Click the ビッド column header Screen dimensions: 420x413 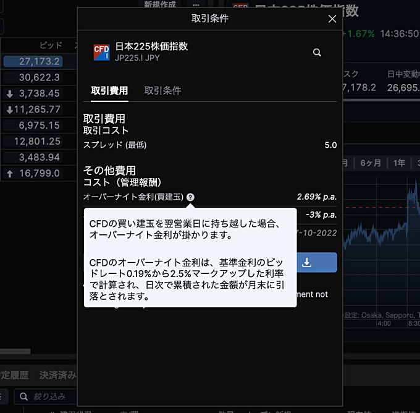(x=51, y=45)
